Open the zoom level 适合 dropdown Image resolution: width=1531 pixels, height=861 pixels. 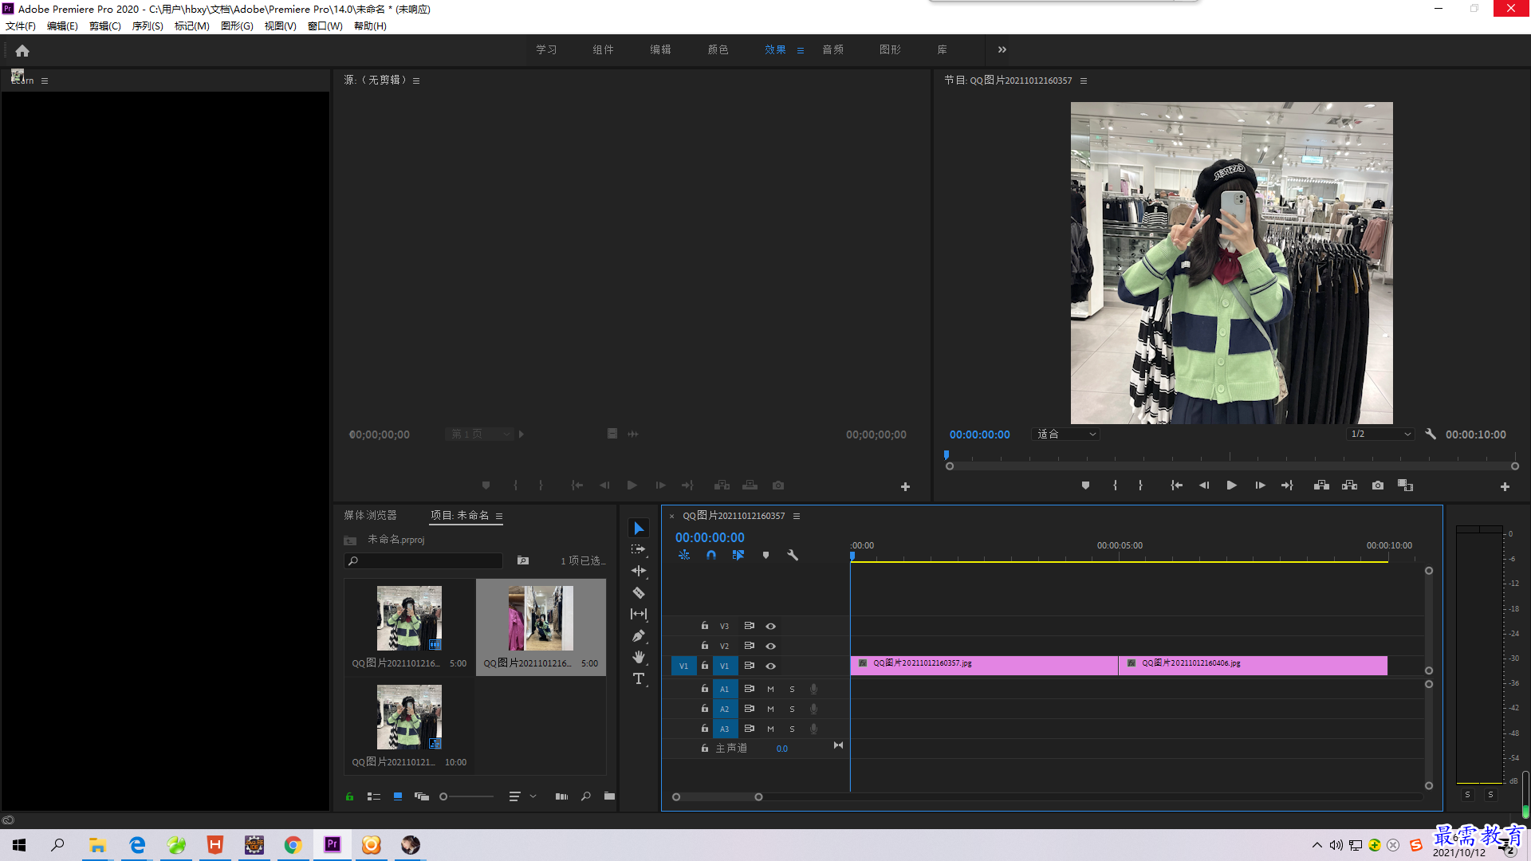tap(1066, 434)
